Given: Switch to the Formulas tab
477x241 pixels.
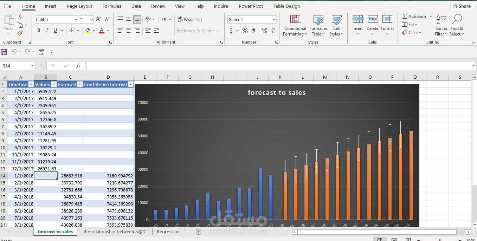Looking at the screenshot, I should pyautogui.click(x=112, y=6).
